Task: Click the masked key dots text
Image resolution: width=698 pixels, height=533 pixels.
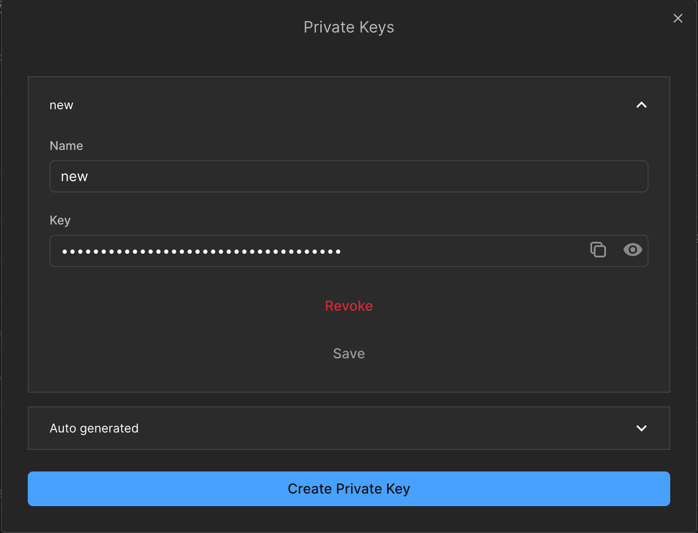Action: 201,251
